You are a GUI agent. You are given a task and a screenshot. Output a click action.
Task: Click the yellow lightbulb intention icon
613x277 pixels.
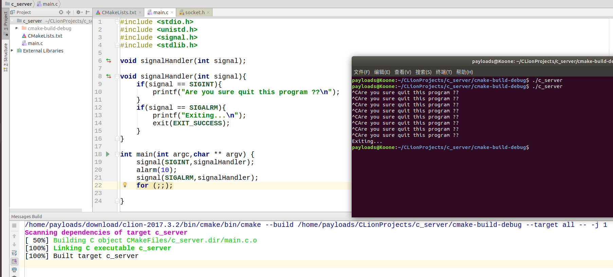pyautogui.click(x=125, y=185)
